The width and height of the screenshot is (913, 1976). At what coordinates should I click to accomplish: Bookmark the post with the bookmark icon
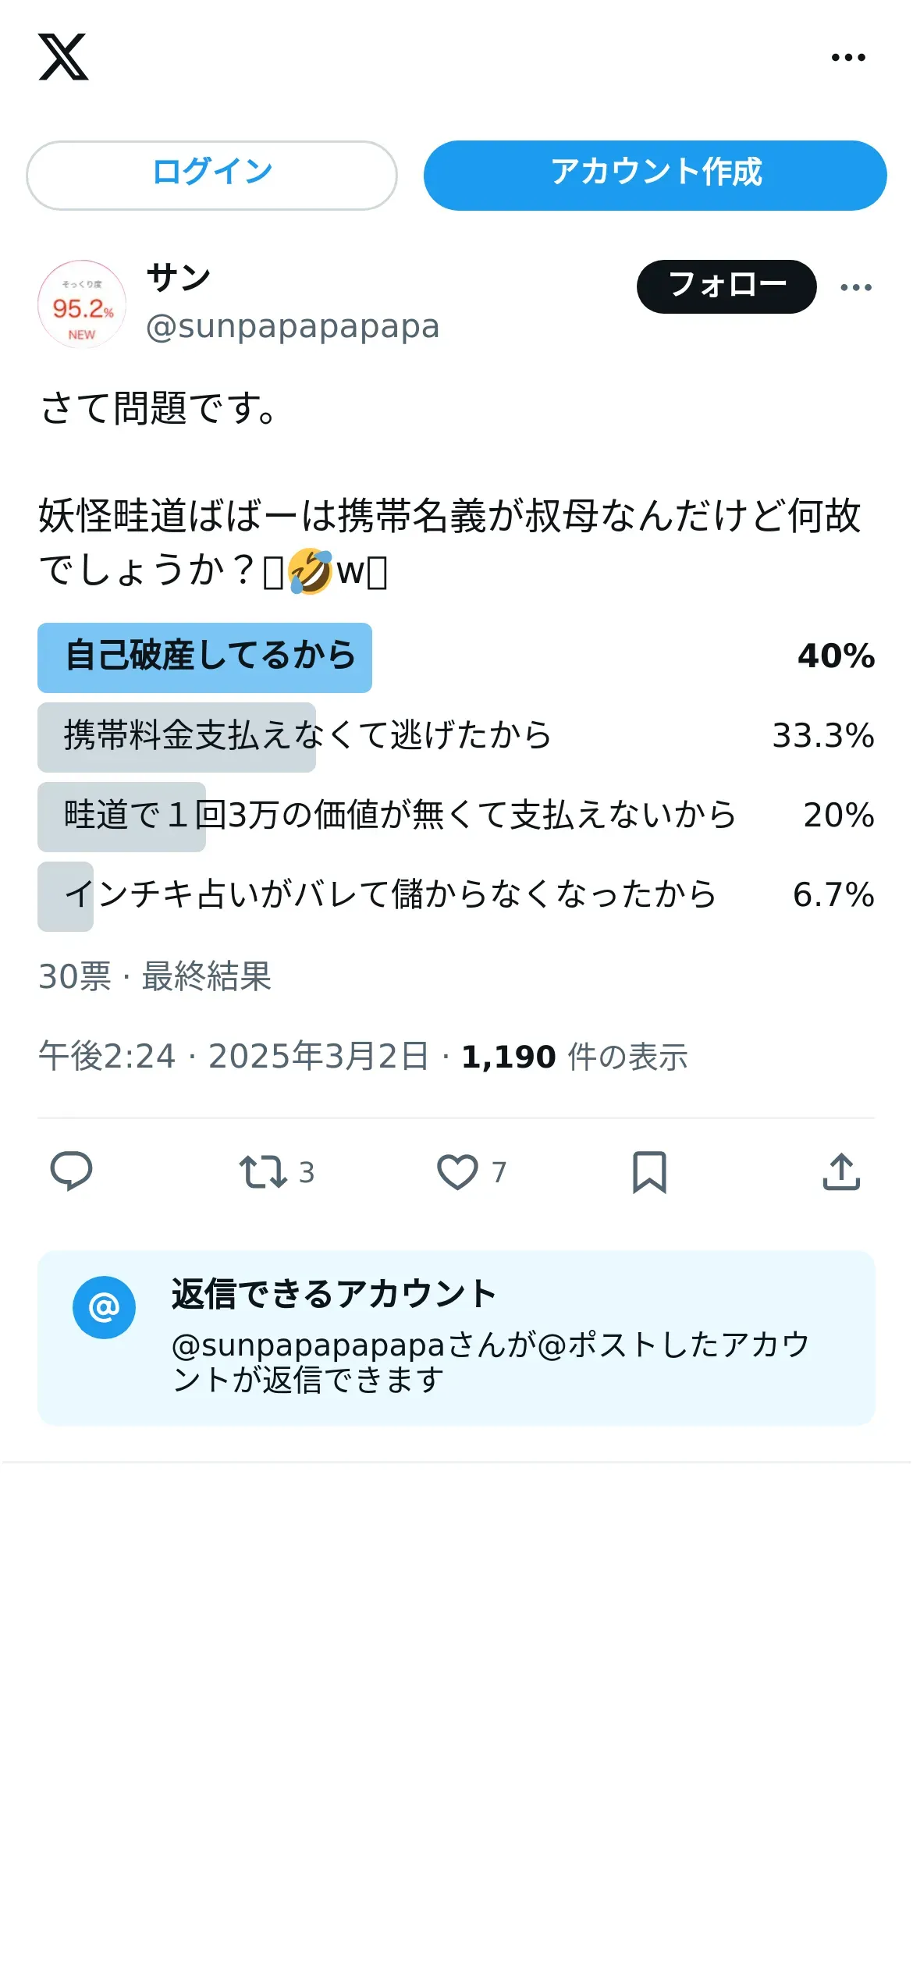click(x=649, y=1171)
